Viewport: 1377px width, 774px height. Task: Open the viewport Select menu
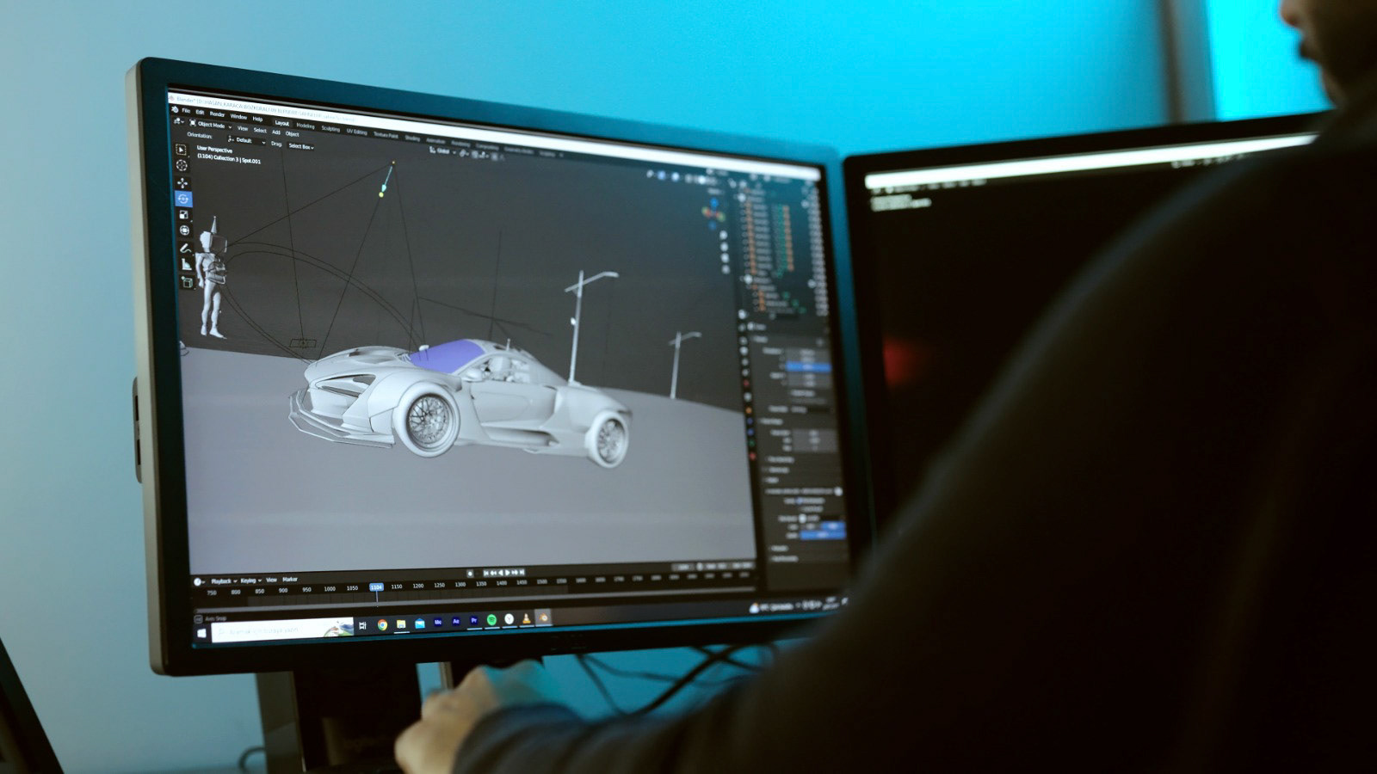(260, 131)
